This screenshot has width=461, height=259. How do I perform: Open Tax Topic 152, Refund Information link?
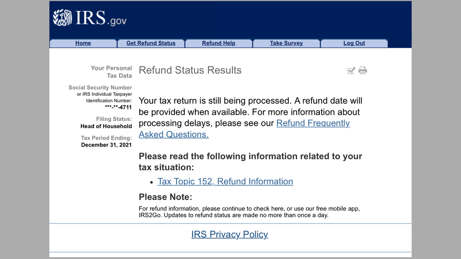(225, 182)
